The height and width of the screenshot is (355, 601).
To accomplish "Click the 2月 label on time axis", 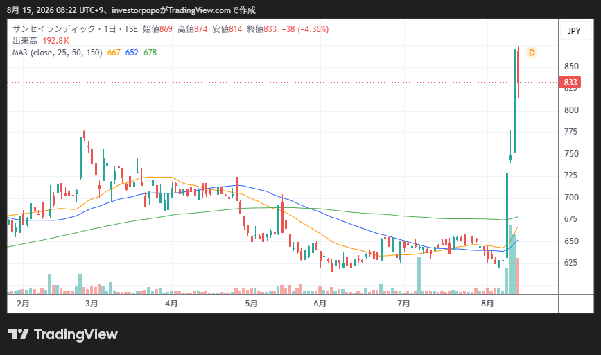I will [x=24, y=304].
